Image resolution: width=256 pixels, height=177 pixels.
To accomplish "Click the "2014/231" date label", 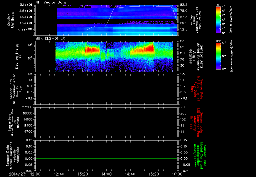I will point(18,174).
